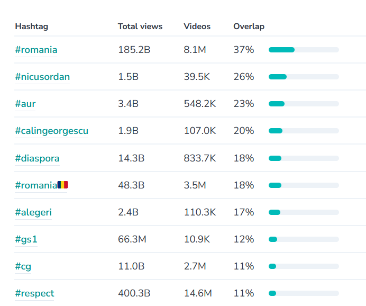Select the #diaspora hashtag link
366x306 pixels.
click(37, 158)
